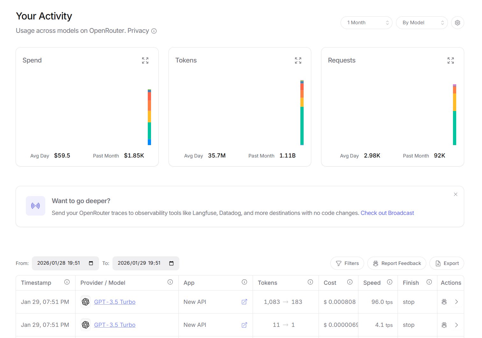
Task: Expand second row details chevron
Action: [457, 325]
